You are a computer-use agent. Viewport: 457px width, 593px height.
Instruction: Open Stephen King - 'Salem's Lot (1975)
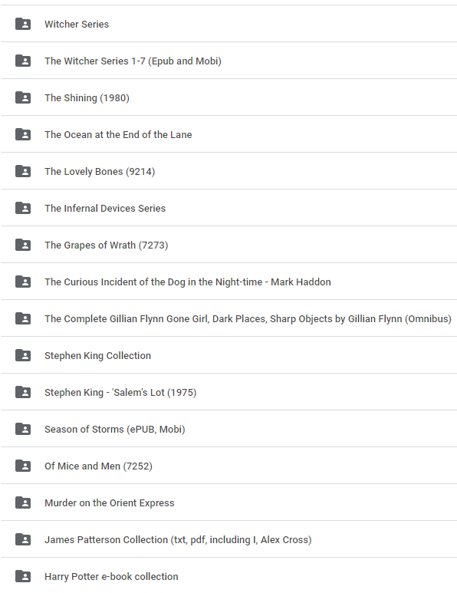(x=228, y=392)
